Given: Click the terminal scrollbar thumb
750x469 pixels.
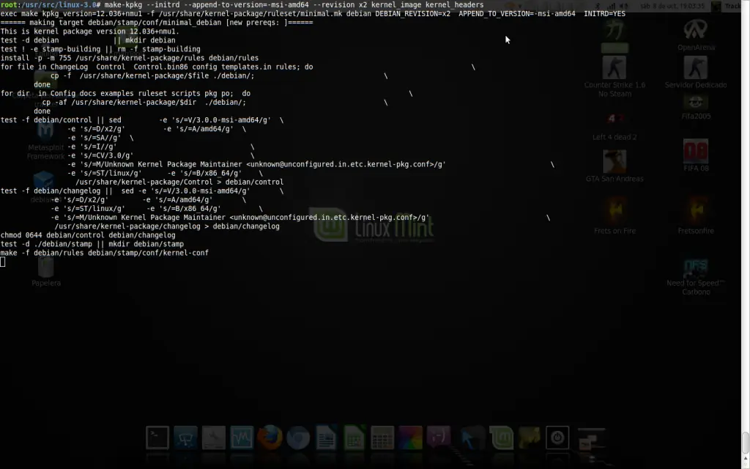Looking at the screenshot, I should pos(745,442).
